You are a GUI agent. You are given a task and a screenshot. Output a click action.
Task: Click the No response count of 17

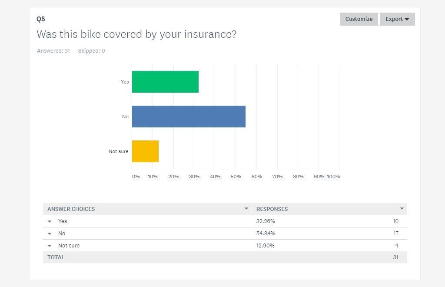[x=395, y=234]
